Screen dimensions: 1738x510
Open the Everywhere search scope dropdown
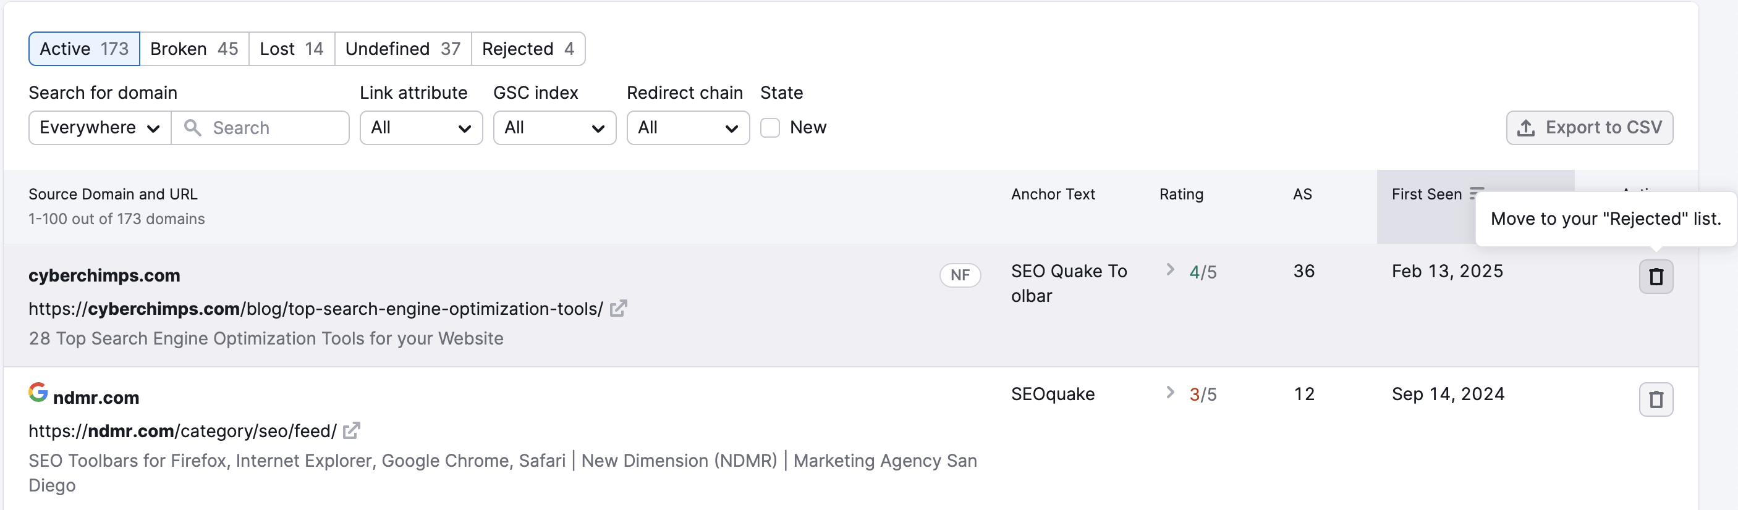tap(98, 127)
